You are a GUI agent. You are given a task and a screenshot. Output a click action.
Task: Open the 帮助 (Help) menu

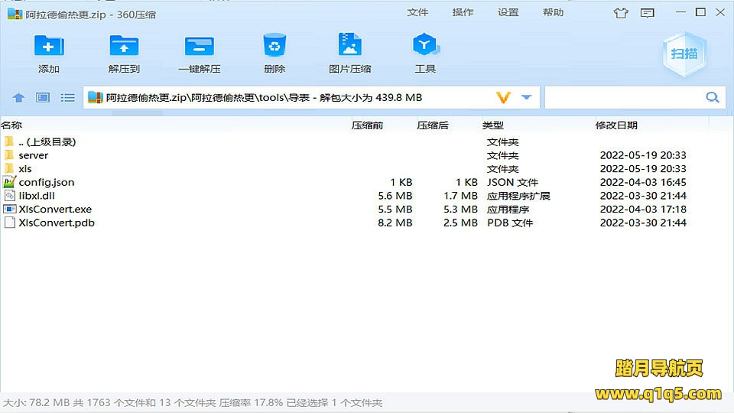point(553,12)
